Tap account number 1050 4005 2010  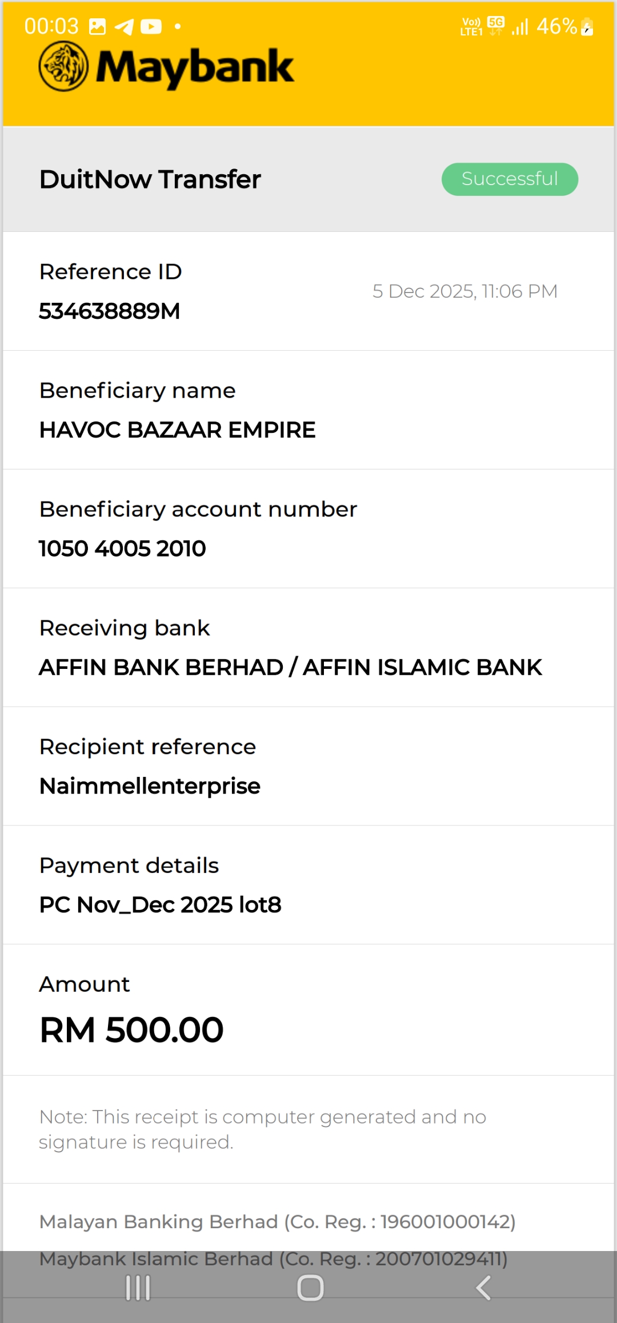pos(122,549)
